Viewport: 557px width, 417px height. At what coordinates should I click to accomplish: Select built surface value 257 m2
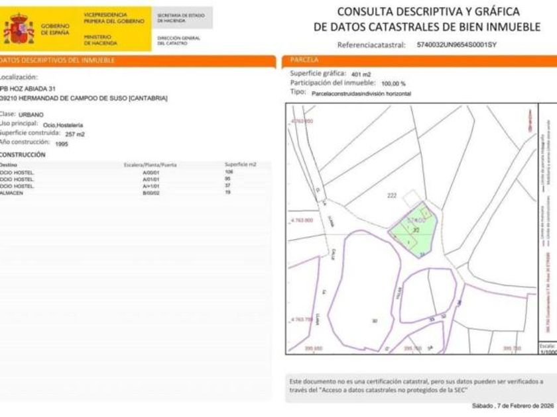75,134
